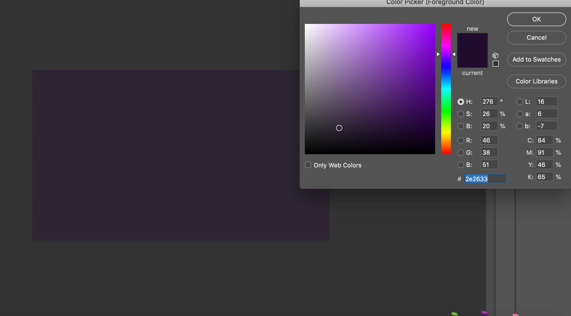The width and height of the screenshot is (571, 316).
Task: Click the Cancel button
Action: click(536, 38)
